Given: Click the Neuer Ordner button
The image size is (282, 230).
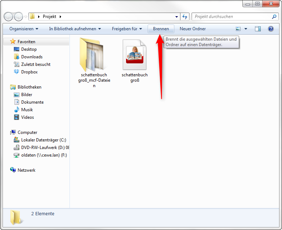Looking at the screenshot, I should pyautogui.click(x=193, y=29).
